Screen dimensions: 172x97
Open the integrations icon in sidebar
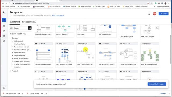pos(4,41)
